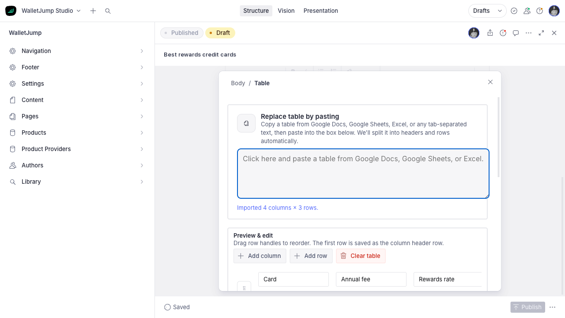Click the share icon in document toolbar
Image resolution: width=565 pixels, height=318 pixels.
[x=490, y=33]
